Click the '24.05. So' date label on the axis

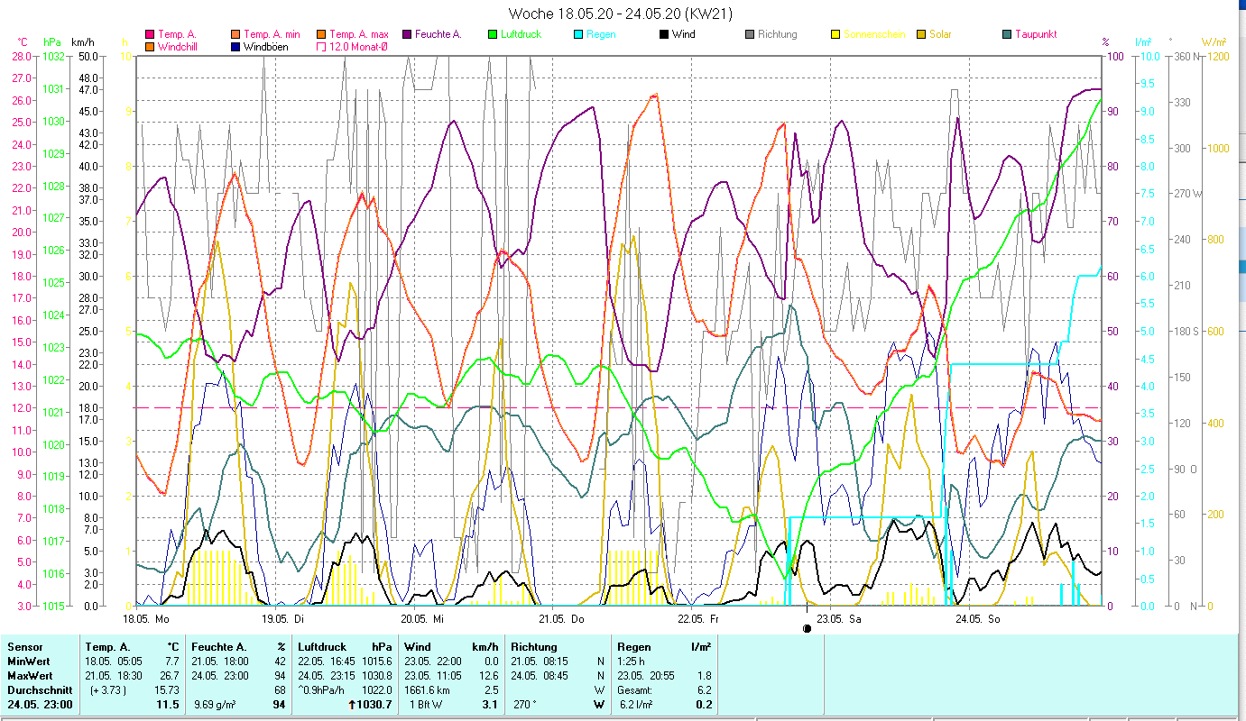(x=978, y=619)
